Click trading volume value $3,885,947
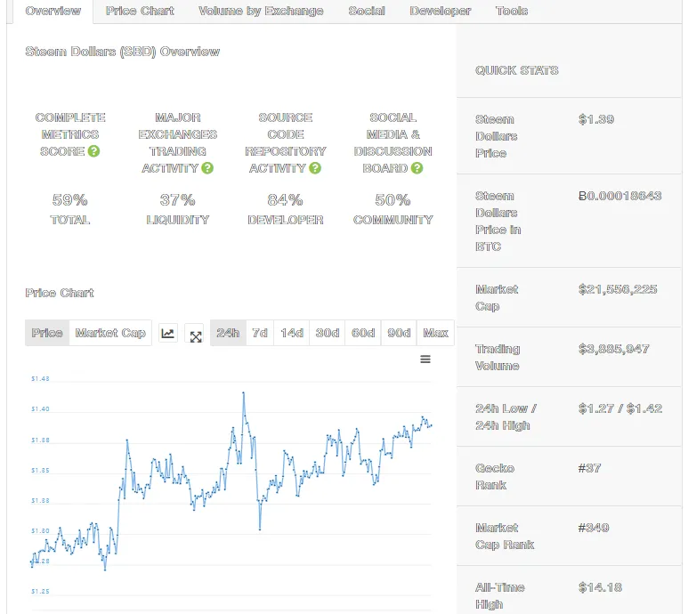688x614 pixels. click(x=613, y=349)
